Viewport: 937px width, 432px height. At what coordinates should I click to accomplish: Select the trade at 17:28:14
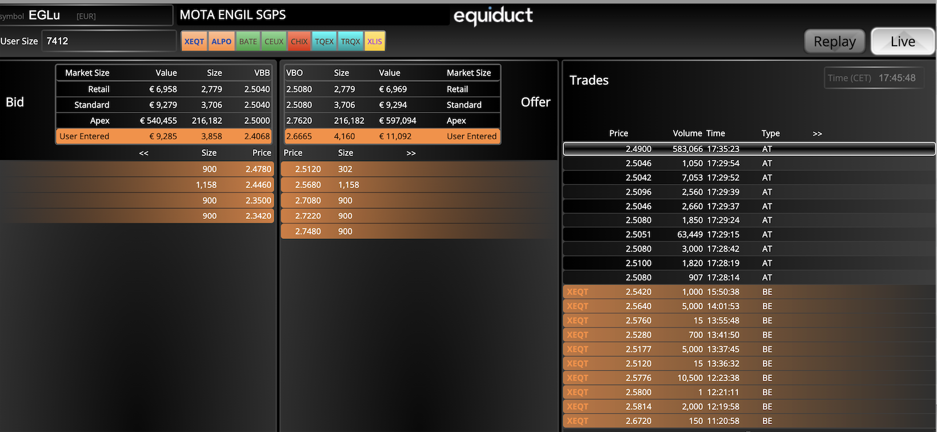[749, 277]
